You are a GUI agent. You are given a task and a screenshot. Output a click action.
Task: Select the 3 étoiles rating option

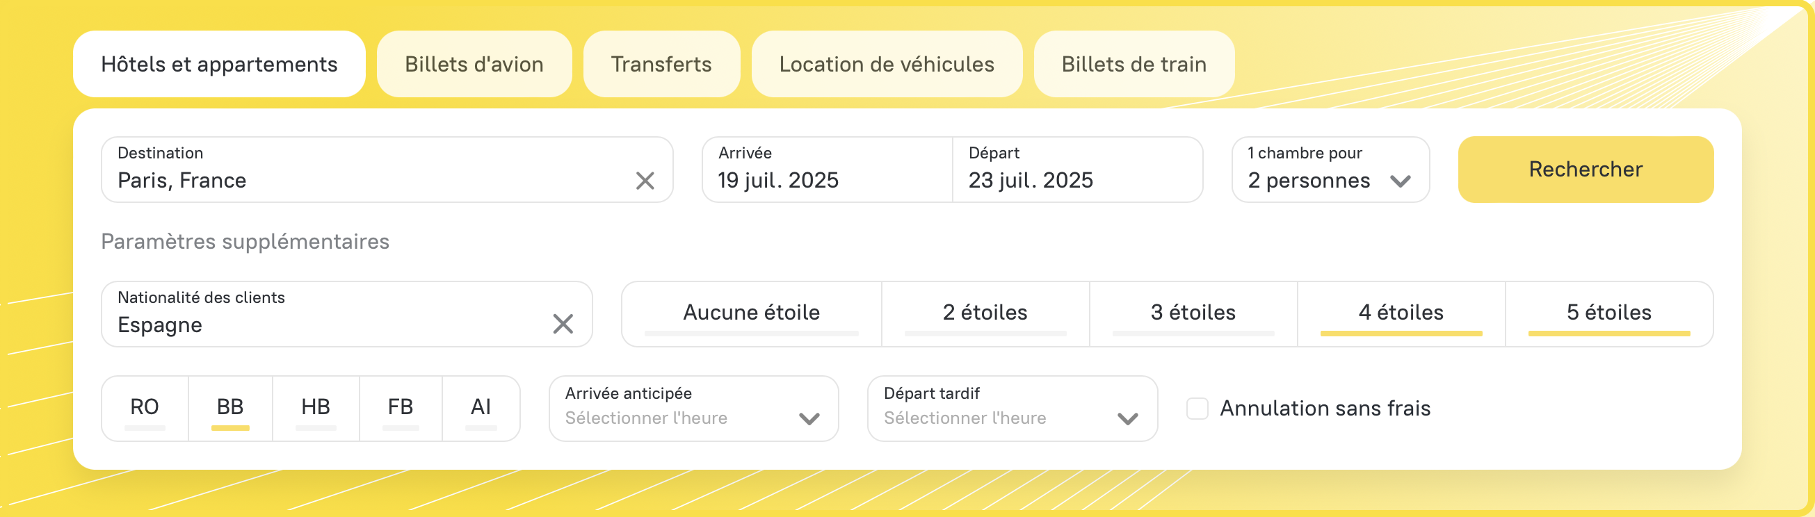pos(1193,313)
